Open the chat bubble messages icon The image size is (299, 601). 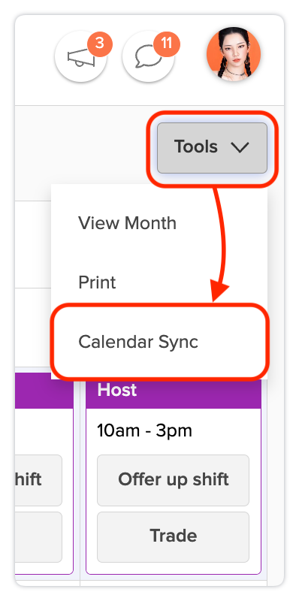tap(148, 57)
